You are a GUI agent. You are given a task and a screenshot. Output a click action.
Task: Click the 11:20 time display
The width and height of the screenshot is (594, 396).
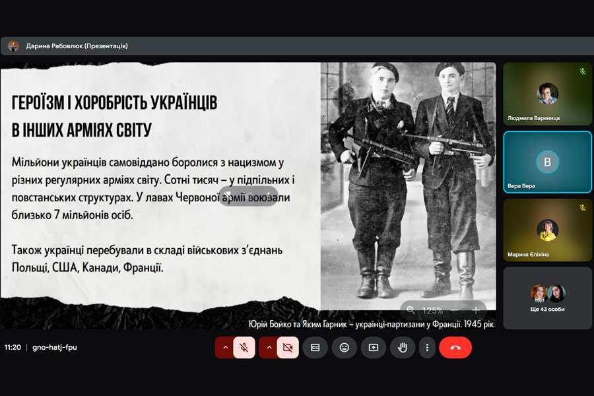point(13,347)
